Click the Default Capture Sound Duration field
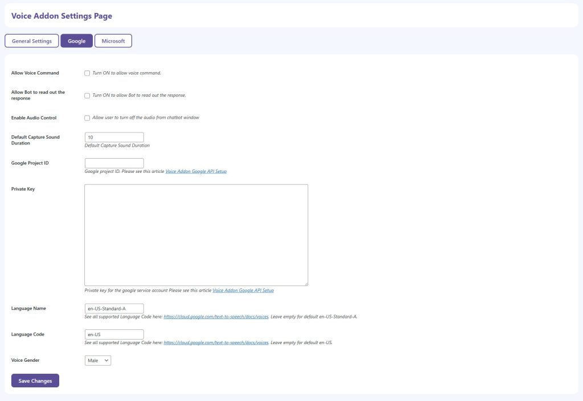Image resolution: width=583 pixels, height=401 pixels. 114,137
